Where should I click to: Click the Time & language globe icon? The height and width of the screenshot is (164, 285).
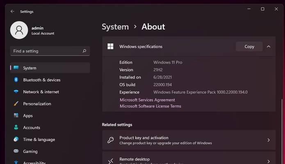tap(16, 139)
